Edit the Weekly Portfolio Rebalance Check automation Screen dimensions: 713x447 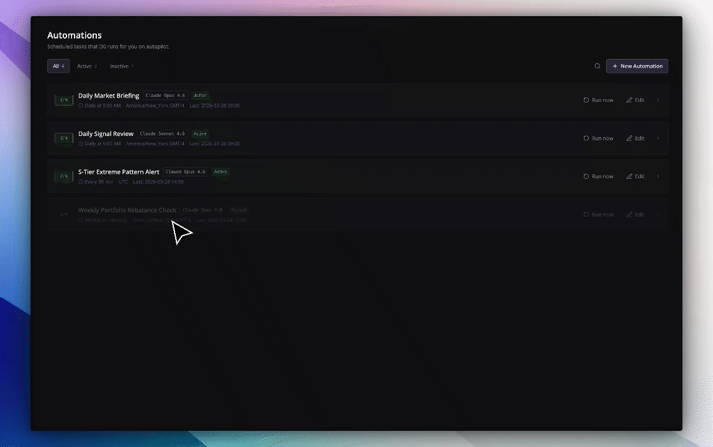coord(635,215)
